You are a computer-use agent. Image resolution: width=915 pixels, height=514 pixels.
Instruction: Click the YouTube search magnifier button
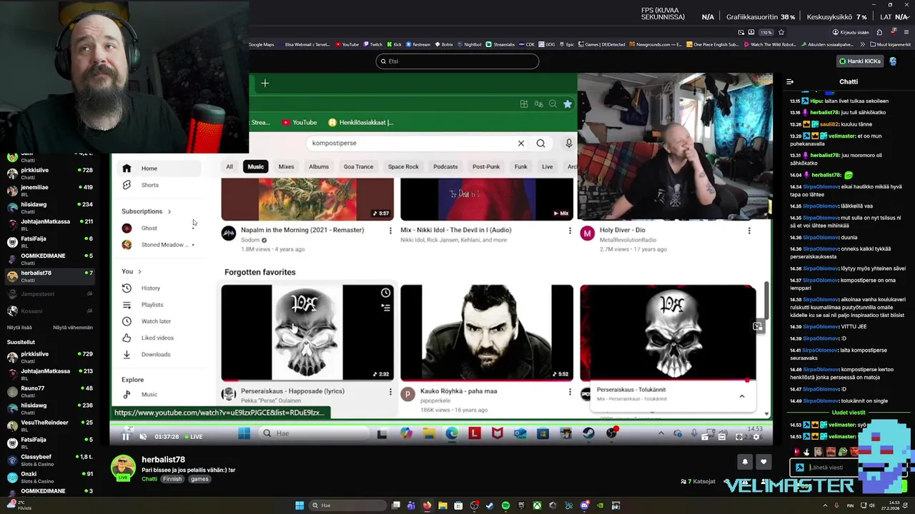tap(541, 143)
